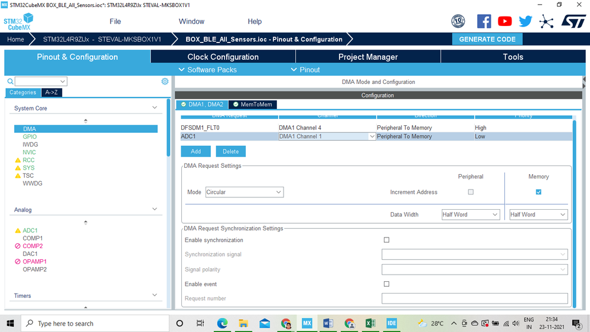
Task: Click the DMA configuration vertical scrollbar
Action: click(574, 214)
